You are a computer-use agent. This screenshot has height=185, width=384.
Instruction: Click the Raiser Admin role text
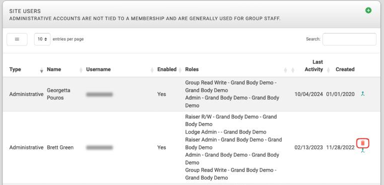(233, 143)
